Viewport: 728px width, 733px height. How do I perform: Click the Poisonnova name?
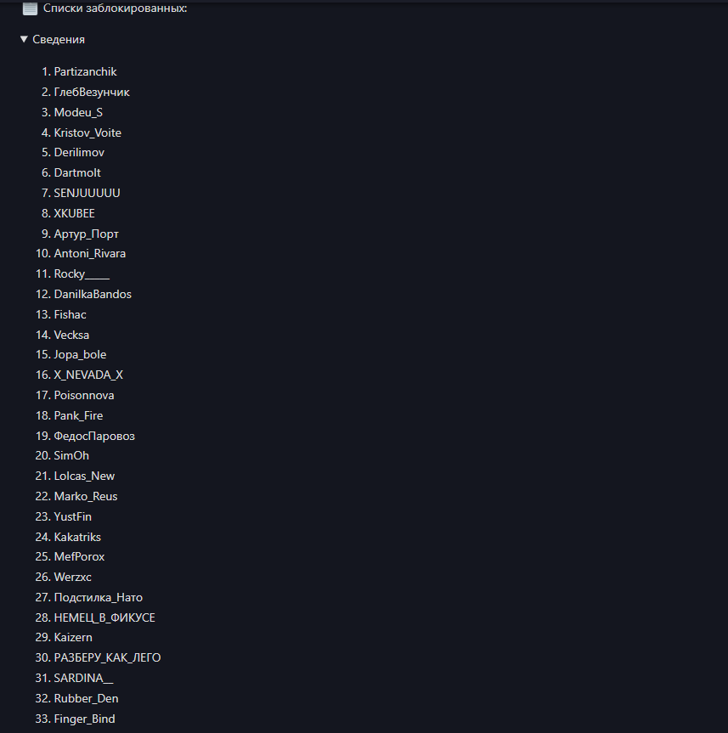tap(84, 396)
